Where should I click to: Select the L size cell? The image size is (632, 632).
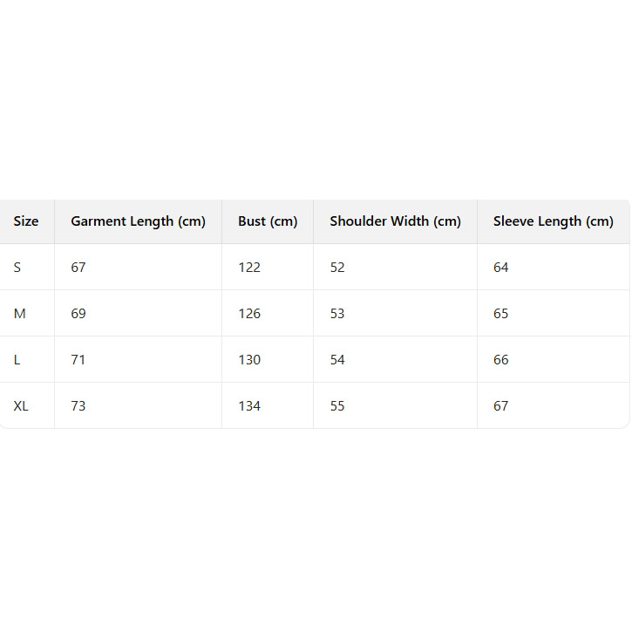click(x=17, y=360)
